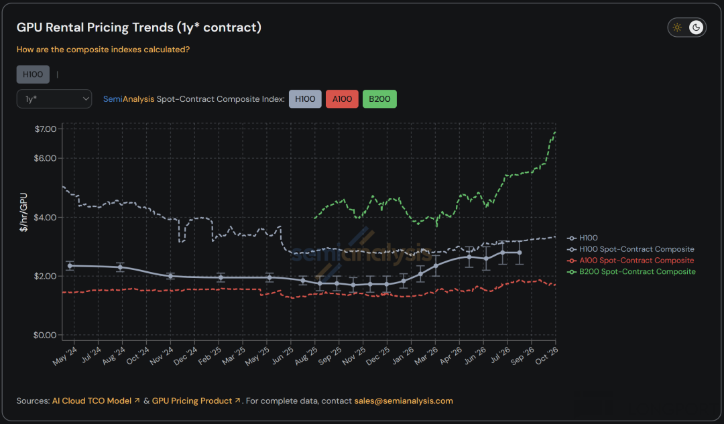Viewport: 724px width, 424px height.
Task: Toggle B200 composite index chip
Action: pos(379,98)
